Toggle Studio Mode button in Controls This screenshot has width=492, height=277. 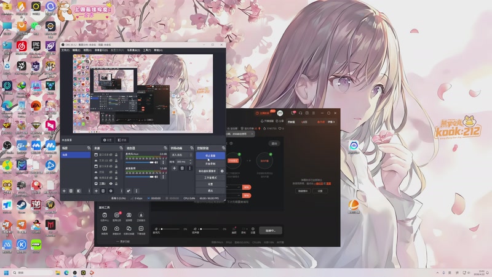click(x=210, y=178)
